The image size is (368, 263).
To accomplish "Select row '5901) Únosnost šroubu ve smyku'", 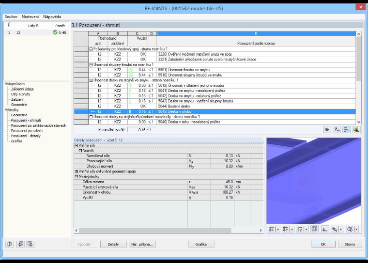I will 215,70.
